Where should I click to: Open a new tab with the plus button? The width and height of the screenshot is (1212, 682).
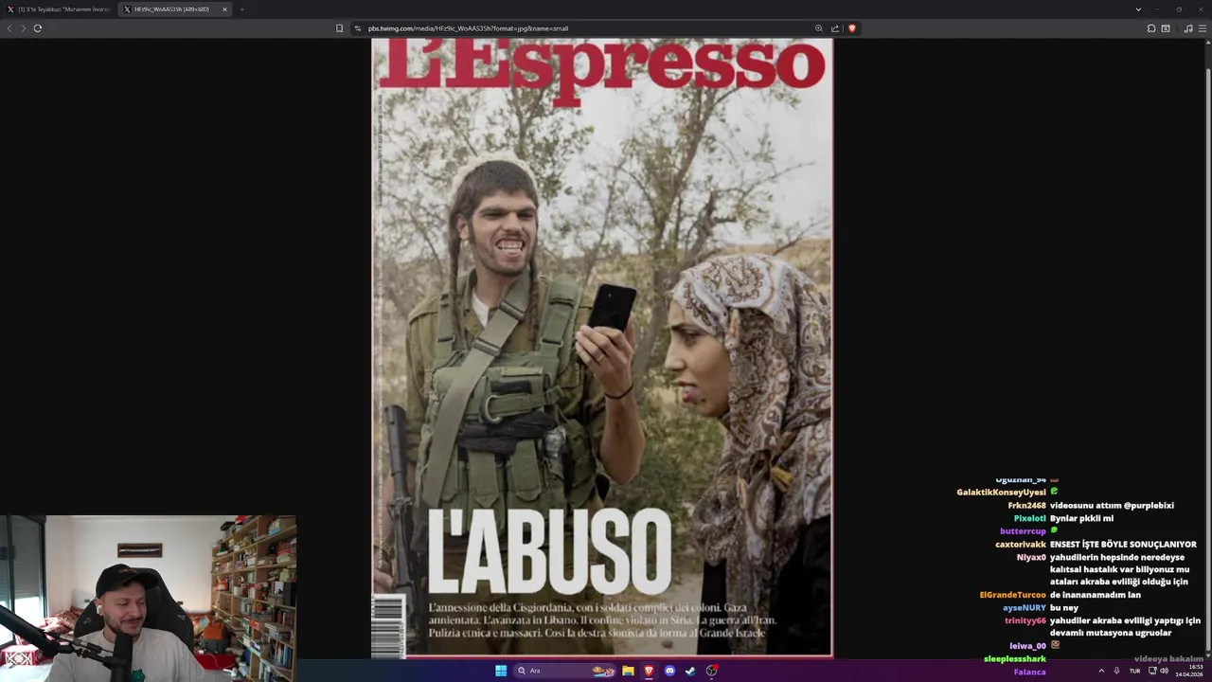point(241,9)
